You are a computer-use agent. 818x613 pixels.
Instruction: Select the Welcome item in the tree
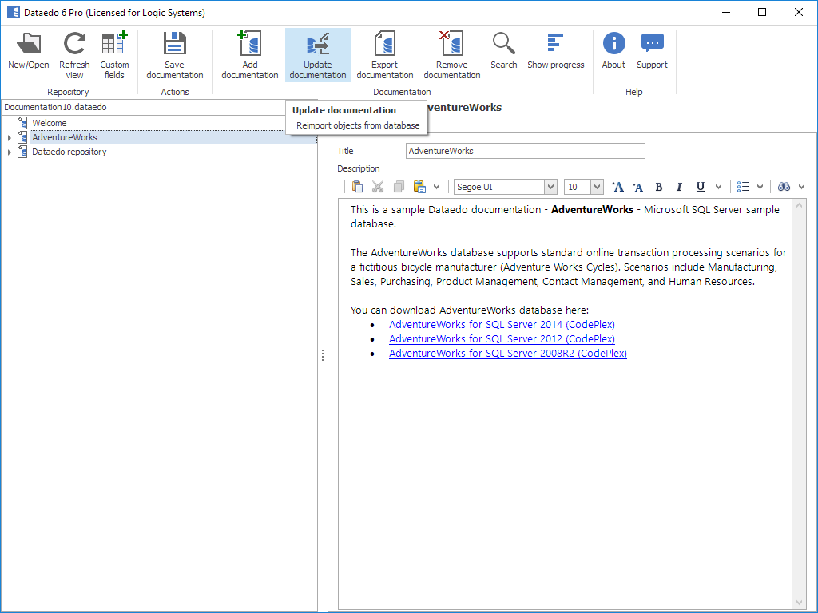(49, 123)
